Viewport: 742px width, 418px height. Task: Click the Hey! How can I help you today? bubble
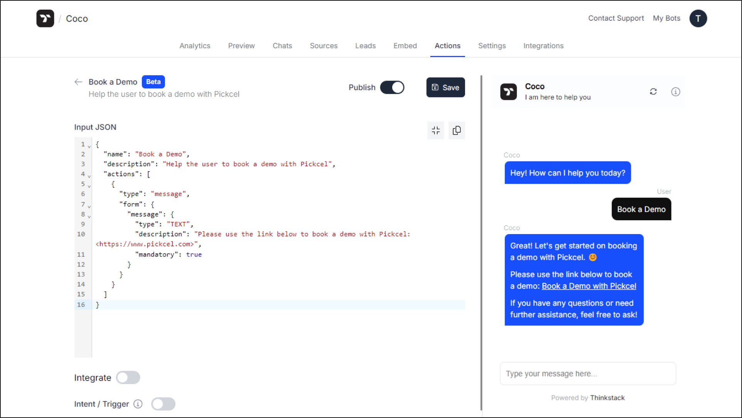coord(568,173)
